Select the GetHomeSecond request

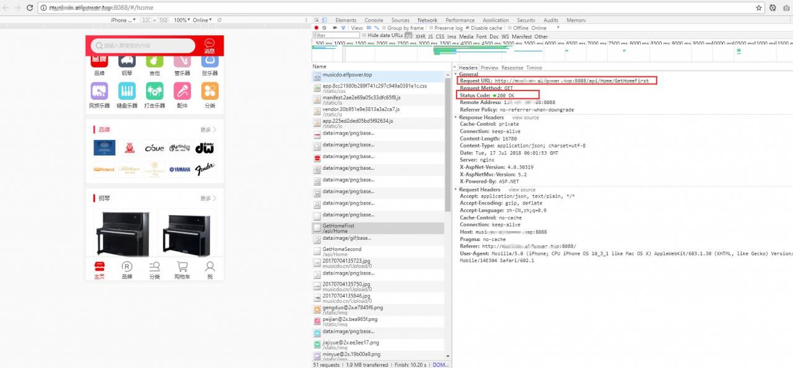[378, 252]
